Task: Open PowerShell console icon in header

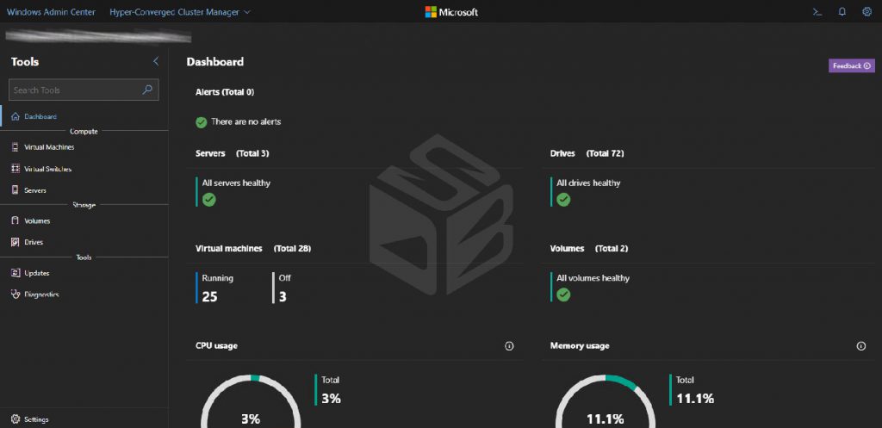Action: (x=817, y=12)
